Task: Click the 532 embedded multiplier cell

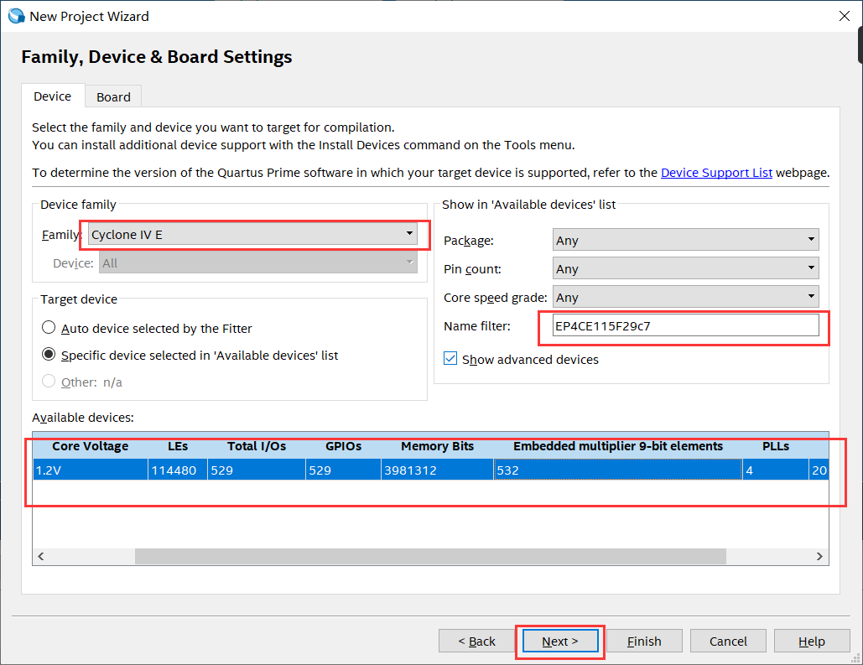Action: [617, 470]
